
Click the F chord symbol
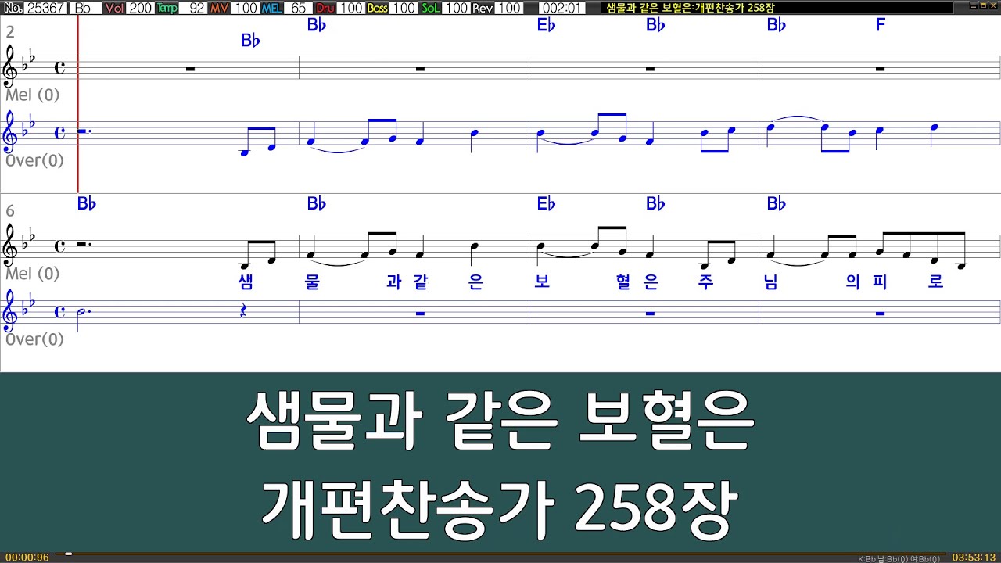point(881,25)
